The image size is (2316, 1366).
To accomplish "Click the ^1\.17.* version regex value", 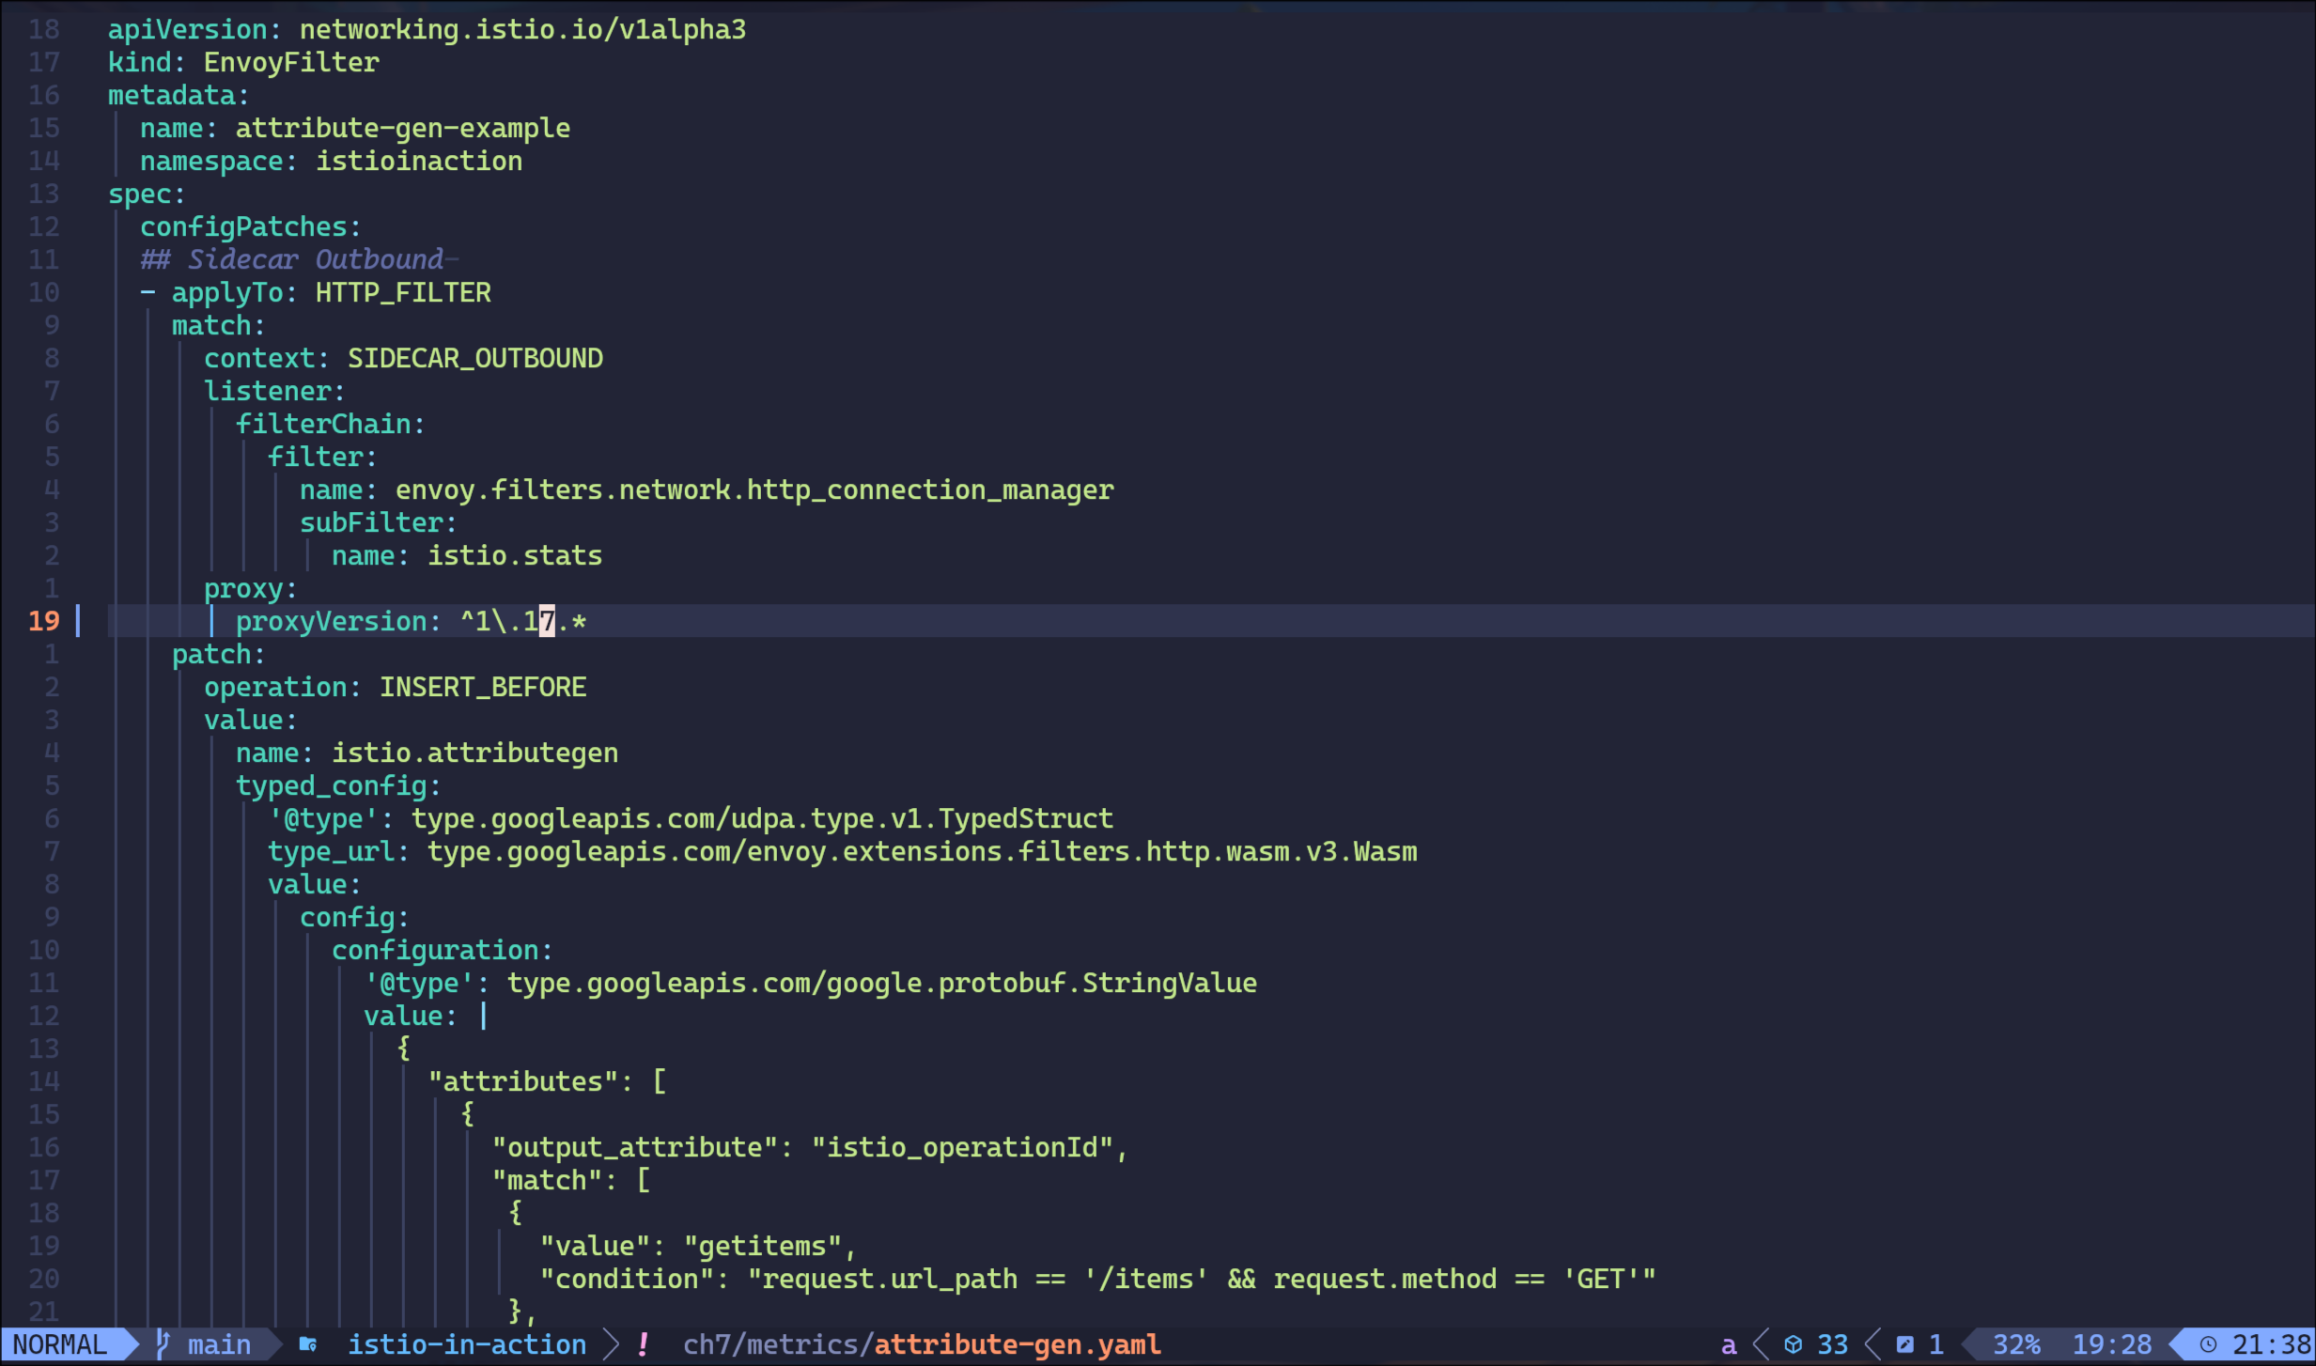I will pos(523,621).
